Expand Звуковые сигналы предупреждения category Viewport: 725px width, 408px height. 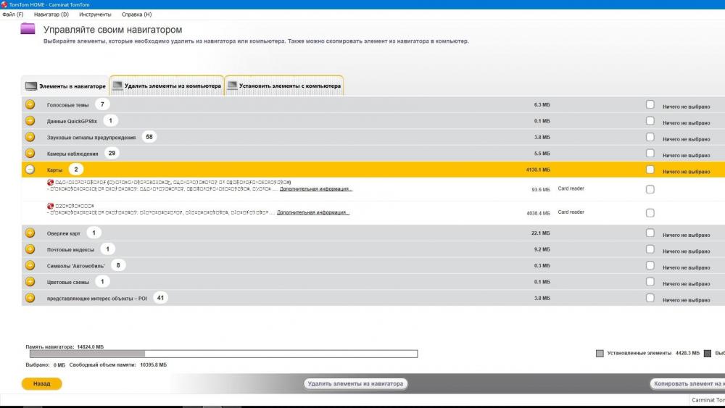click(30, 137)
